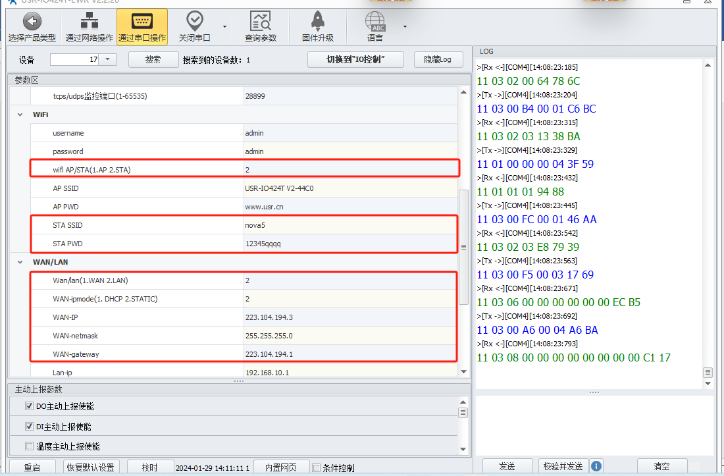The height and width of the screenshot is (476, 724).
Task: Open the 语言 dropdown arrow
Action: pyautogui.click(x=405, y=27)
